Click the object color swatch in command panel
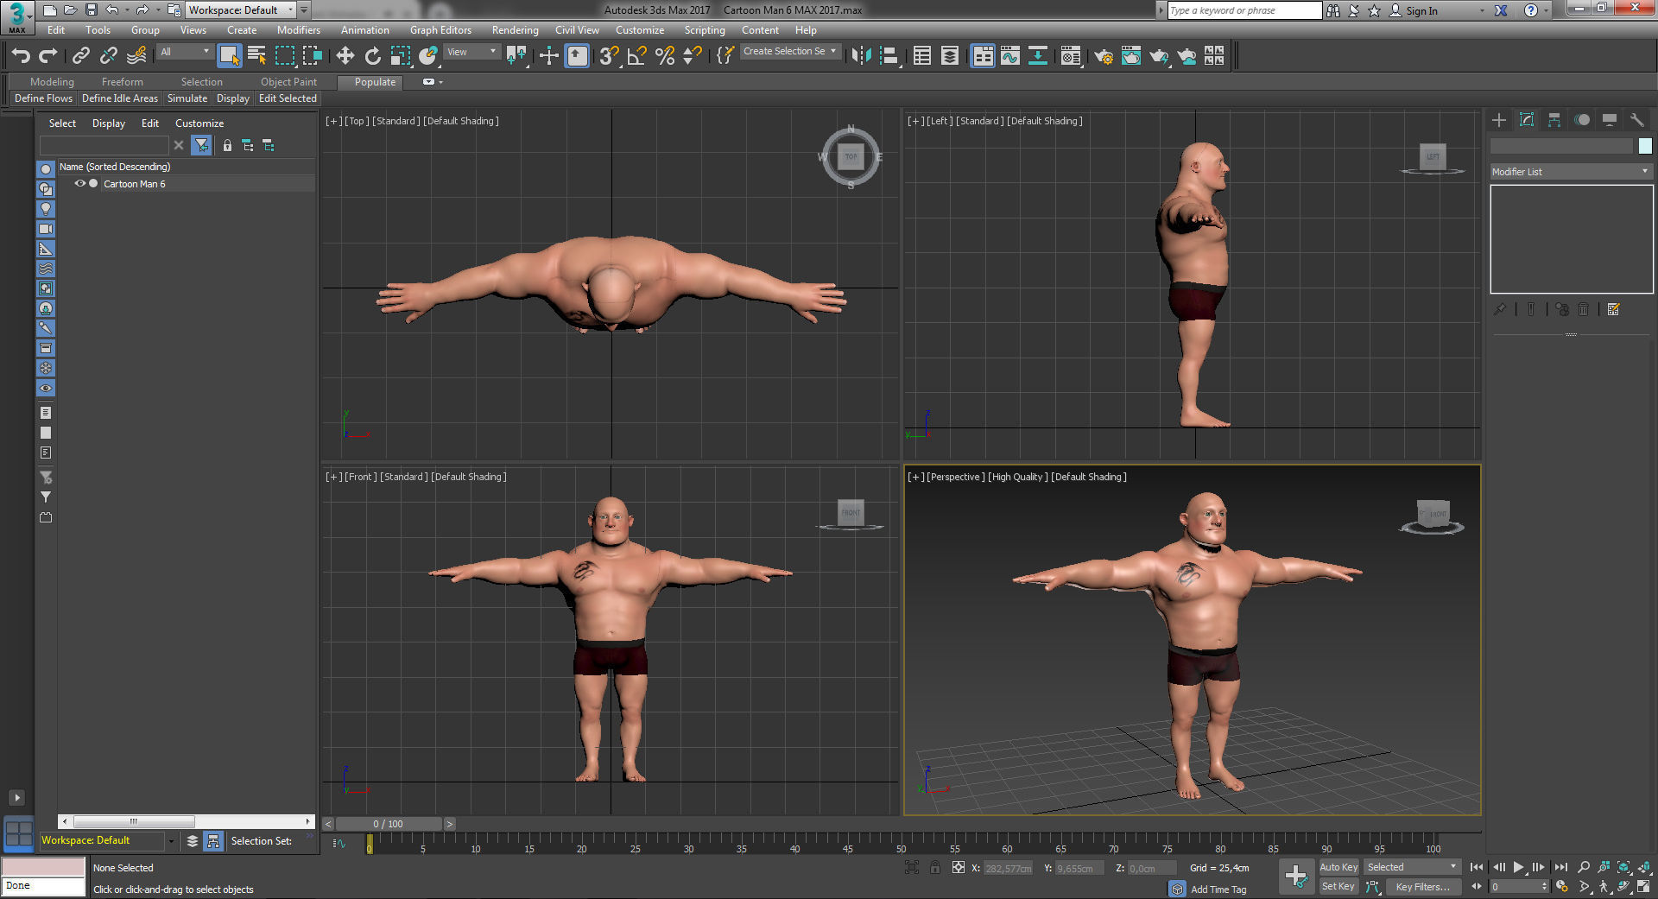The image size is (1658, 899). (x=1644, y=146)
